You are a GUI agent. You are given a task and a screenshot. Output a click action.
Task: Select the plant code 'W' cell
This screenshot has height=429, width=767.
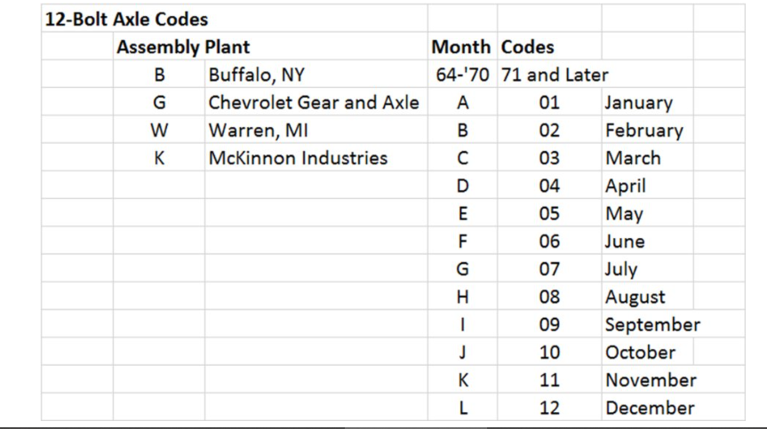pyautogui.click(x=159, y=131)
